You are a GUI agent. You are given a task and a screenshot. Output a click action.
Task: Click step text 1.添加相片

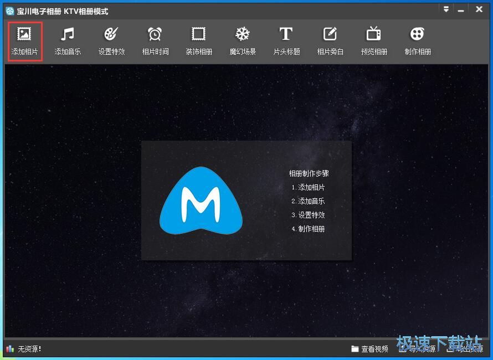pyautogui.click(x=308, y=187)
